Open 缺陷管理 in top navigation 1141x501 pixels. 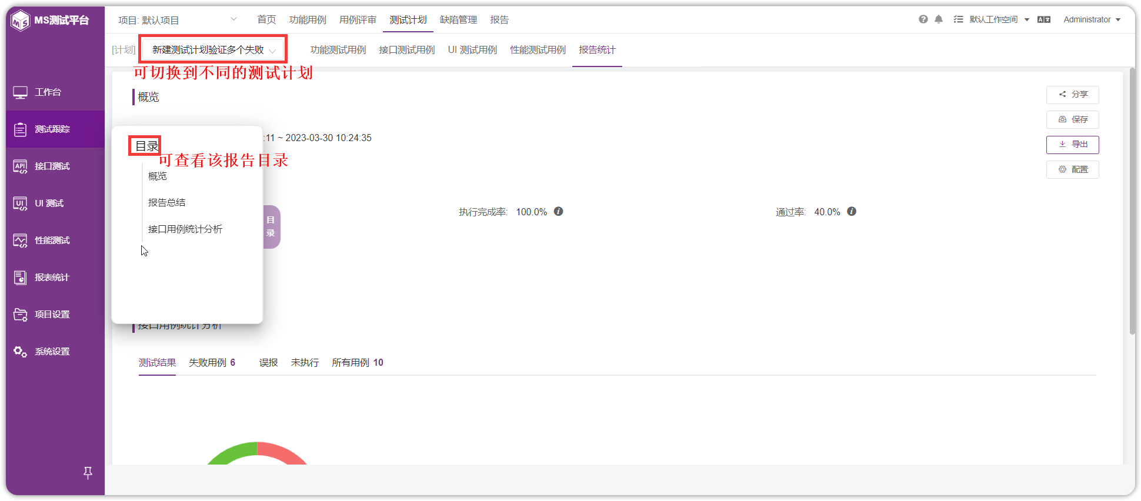click(x=459, y=19)
